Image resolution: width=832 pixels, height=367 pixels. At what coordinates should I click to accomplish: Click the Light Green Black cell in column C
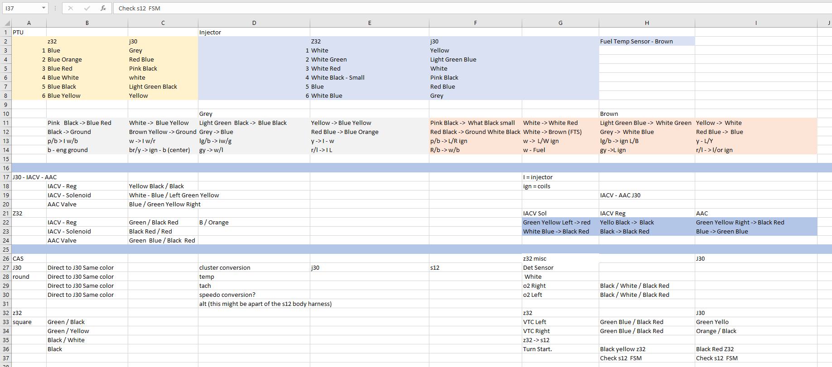click(x=163, y=86)
